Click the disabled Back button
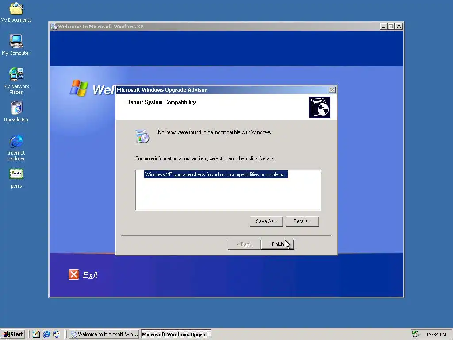 [x=244, y=244]
